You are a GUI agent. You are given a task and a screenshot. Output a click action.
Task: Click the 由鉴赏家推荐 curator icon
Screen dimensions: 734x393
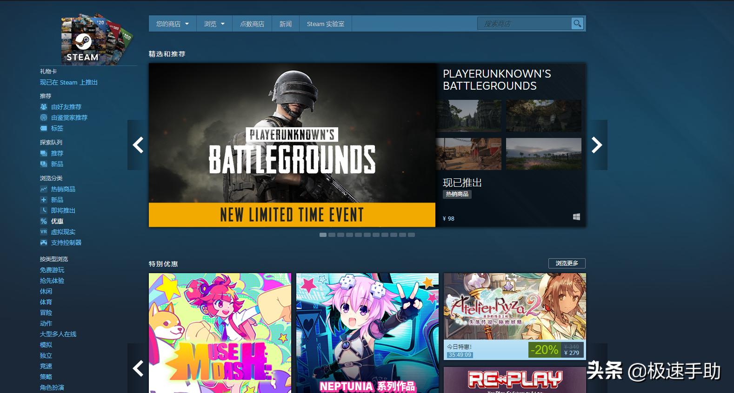click(44, 118)
